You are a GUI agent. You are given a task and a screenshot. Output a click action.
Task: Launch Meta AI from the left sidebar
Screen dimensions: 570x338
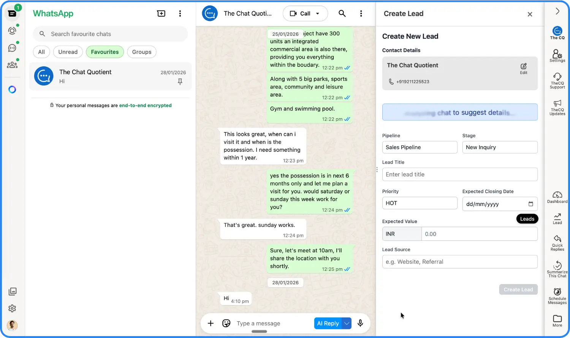[x=12, y=90]
